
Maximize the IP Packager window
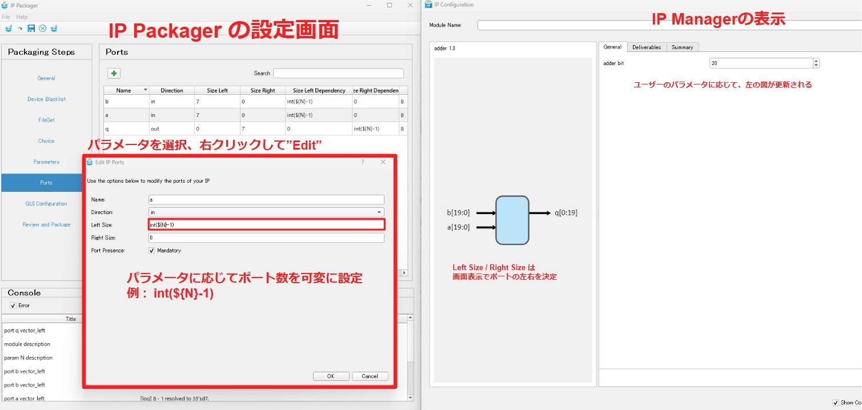pyautogui.click(x=390, y=5)
